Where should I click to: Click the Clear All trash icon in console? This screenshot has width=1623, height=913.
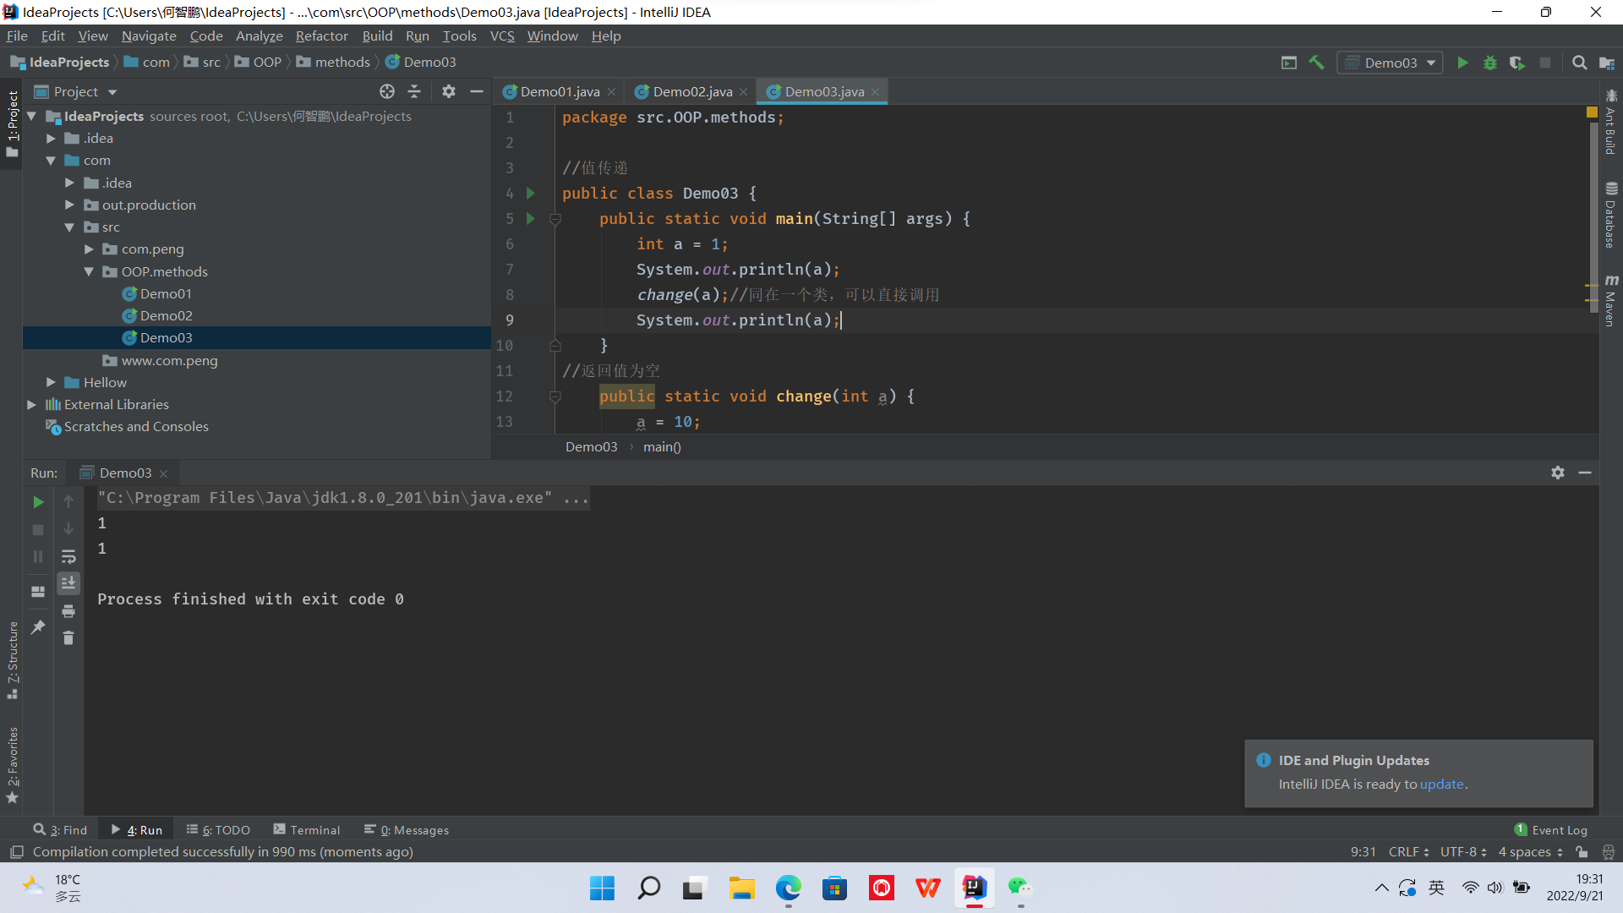(x=68, y=638)
